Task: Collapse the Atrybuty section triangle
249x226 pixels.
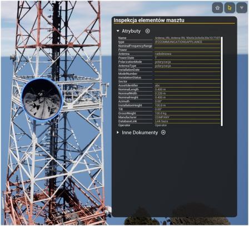Action: pyautogui.click(x=118, y=31)
